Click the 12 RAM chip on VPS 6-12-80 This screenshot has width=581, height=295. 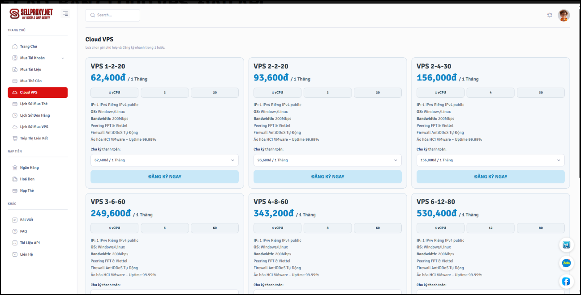[x=491, y=228]
